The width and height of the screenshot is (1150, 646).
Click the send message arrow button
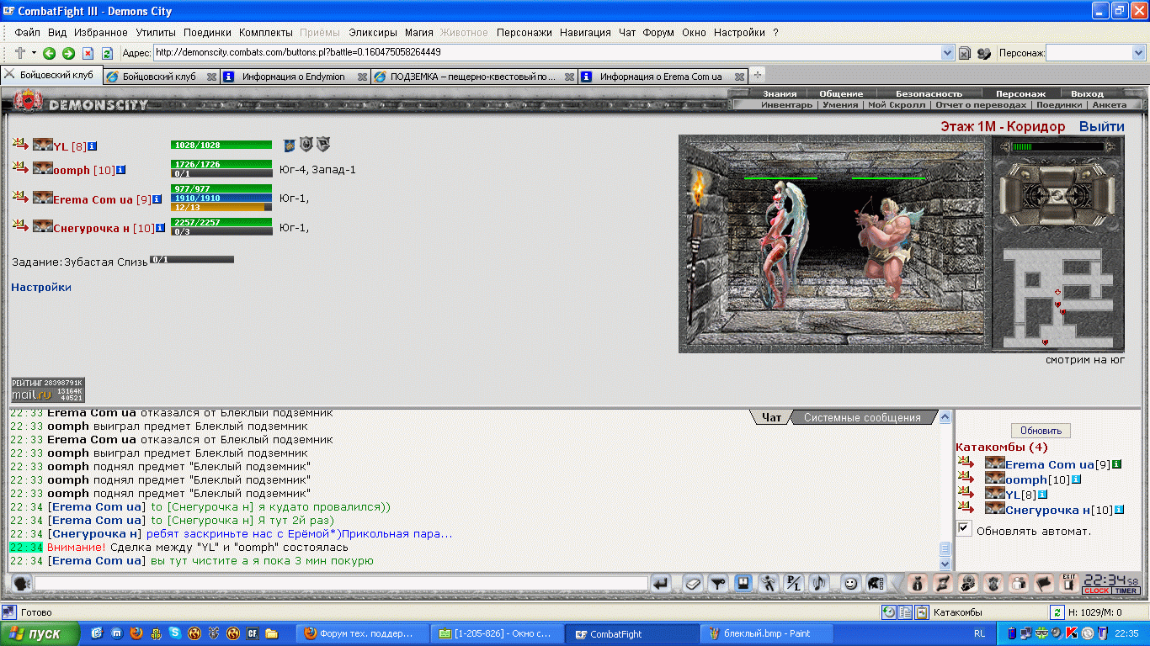(x=662, y=583)
